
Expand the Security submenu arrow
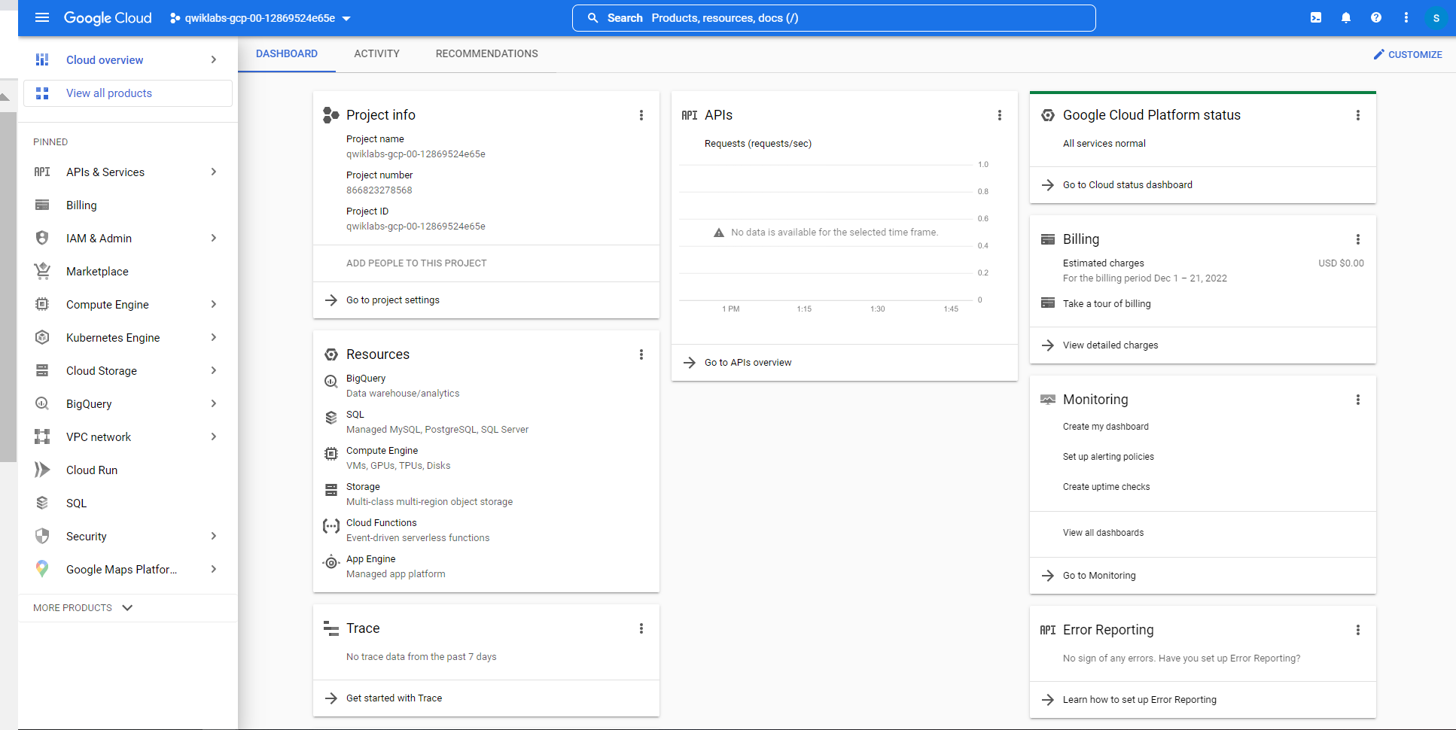(214, 536)
